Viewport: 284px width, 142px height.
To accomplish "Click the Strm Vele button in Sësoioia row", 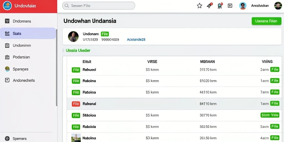I will (x=270, y=115).
